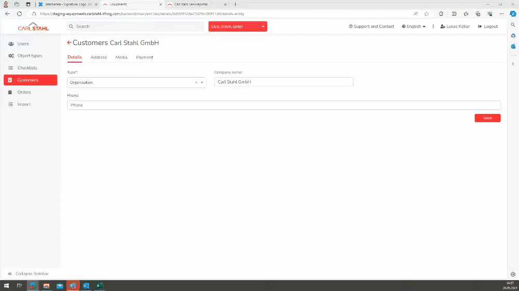Click the red Save button
This screenshot has width=519, height=291.
pos(487,118)
